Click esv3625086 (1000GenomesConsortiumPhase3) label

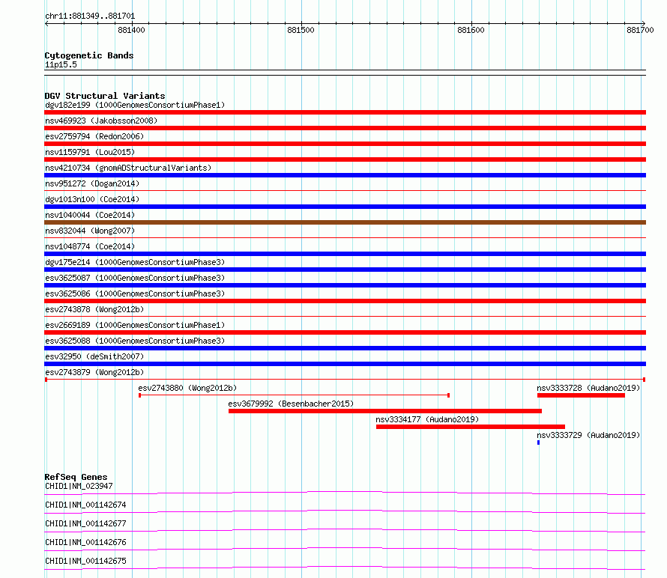click(135, 293)
